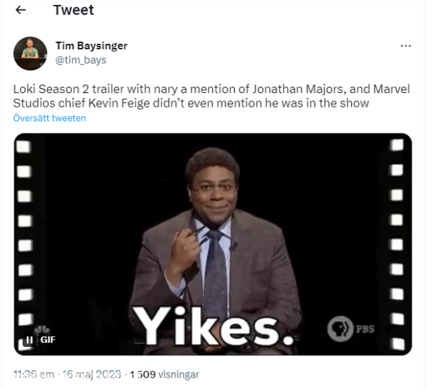Click the Tweet page heading
Screen dimensions: 445x390
click(x=73, y=10)
